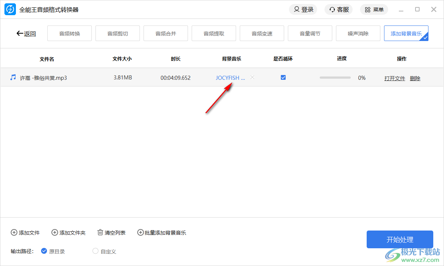The width and height of the screenshot is (444, 266).
Task: Click 添加文件 to add a file
Action: 25,233
